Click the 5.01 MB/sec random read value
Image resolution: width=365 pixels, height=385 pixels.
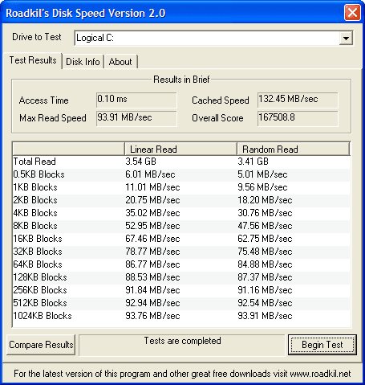point(262,174)
